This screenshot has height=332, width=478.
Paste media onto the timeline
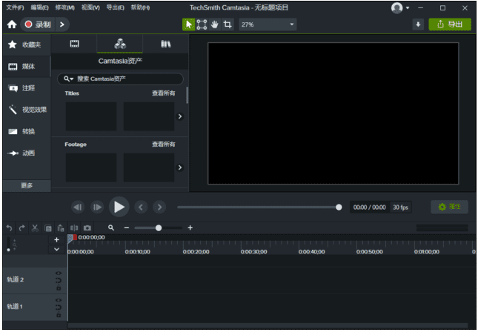[x=61, y=228]
